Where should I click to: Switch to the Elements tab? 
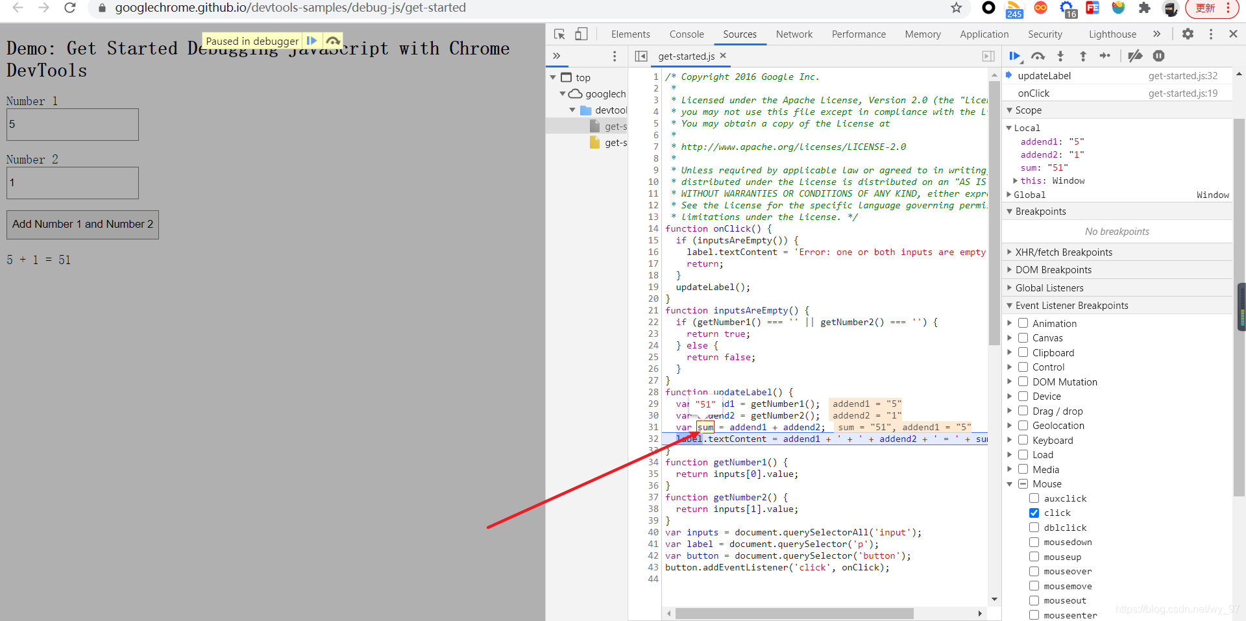pos(630,34)
